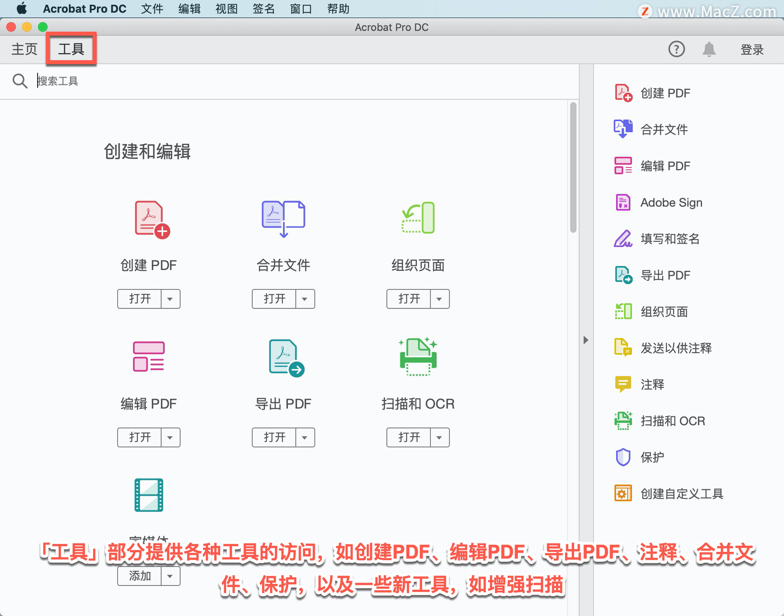Click the 添加 button

140,576
